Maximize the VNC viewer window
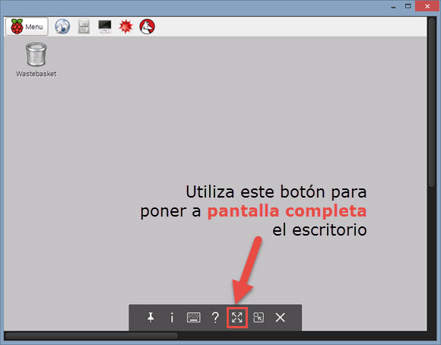This screenshot has height=345, width=441. tap(408, 6)
